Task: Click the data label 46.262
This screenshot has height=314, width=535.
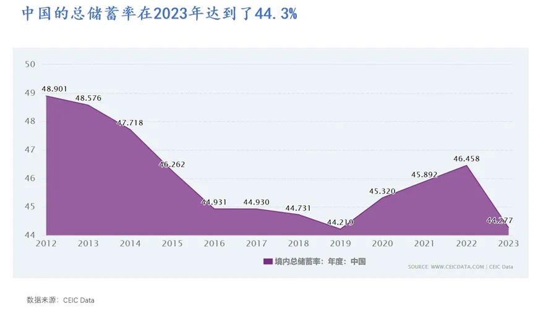Action: (172, 164)
